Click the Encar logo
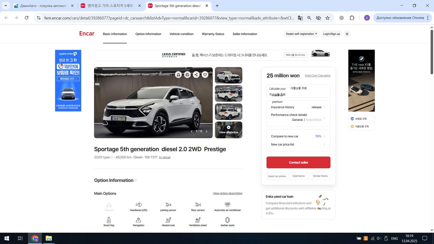This screenshot has height=244, width=434. pyautogui.click(x=87, y=34)
